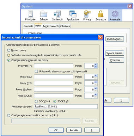The image size is (134, 136).
Task: Increase the Proxy SSL port value
Action: (96, 76)
